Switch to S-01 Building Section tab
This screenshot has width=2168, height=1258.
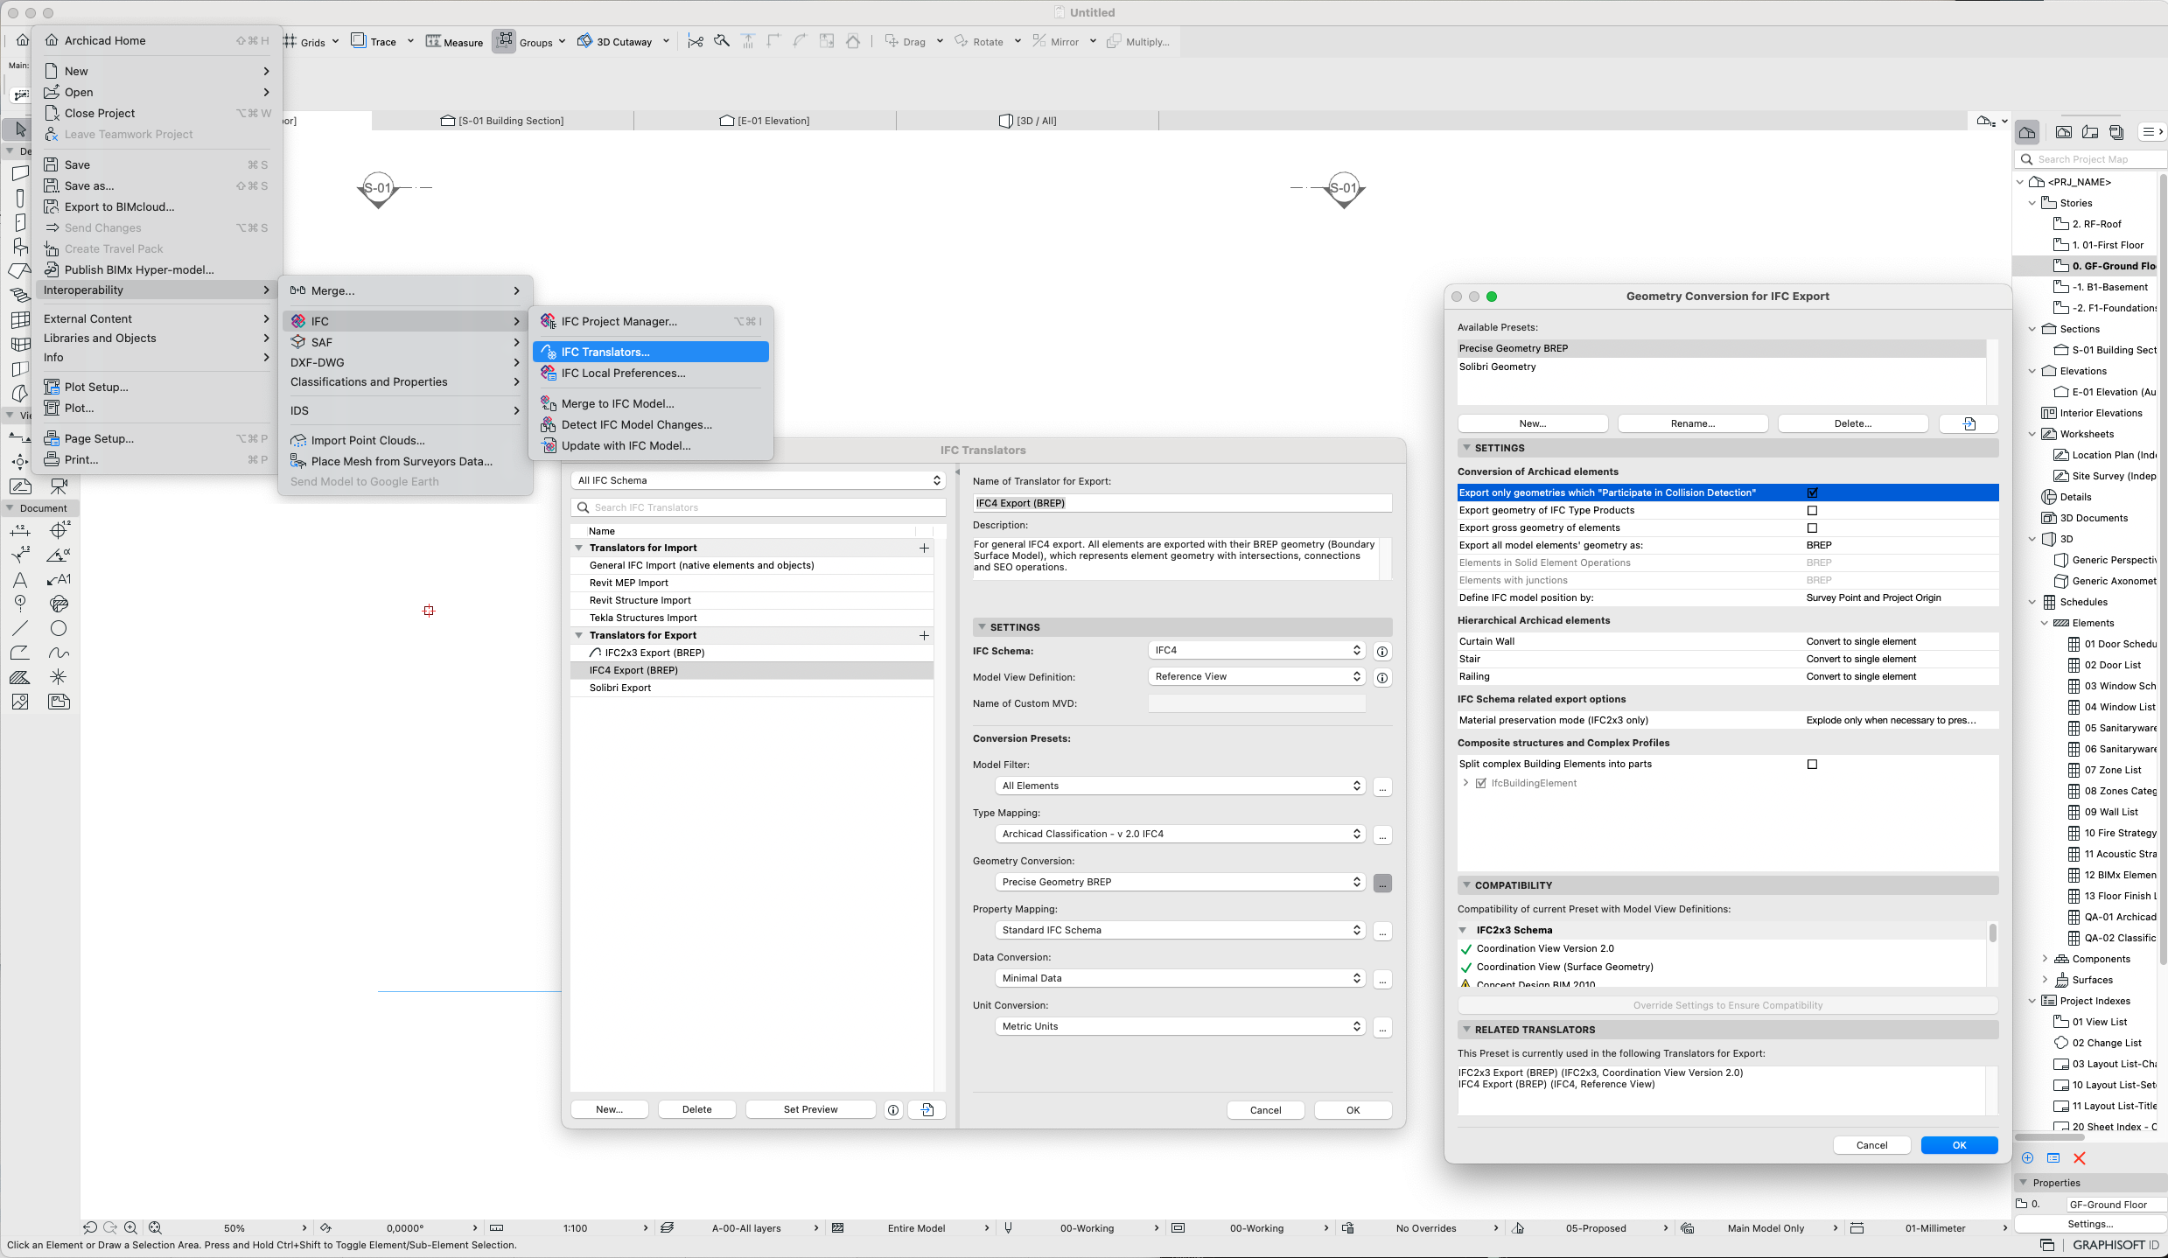(x=502, y=121)
